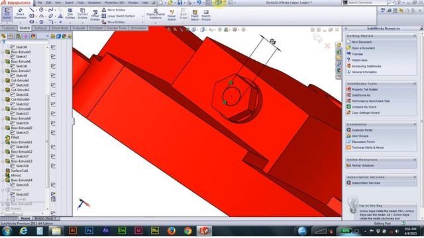Open Property Tab Builder
This screenshot has width=424, height=238.
coord(365,89)
